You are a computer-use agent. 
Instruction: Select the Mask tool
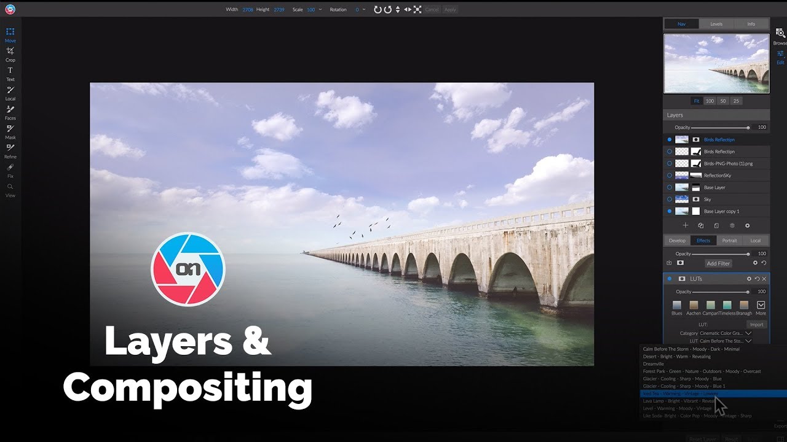pyautogui.click(x=10, y=131)
